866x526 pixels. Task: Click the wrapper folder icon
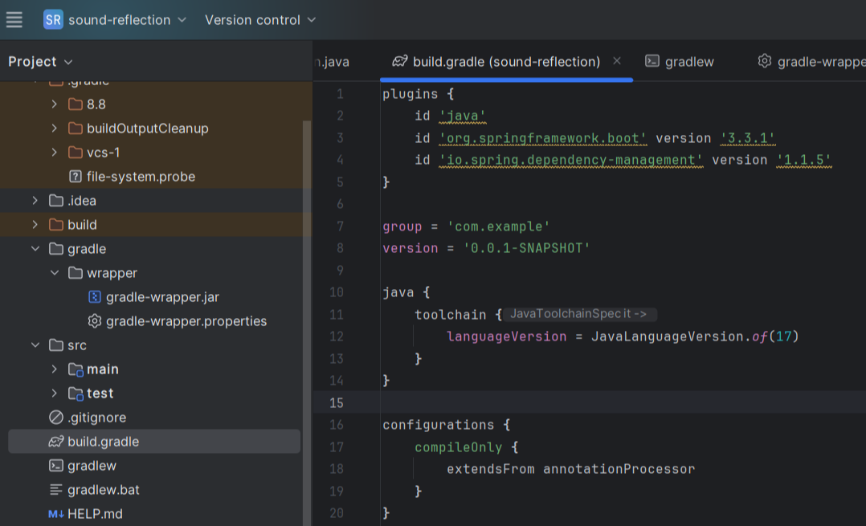[x=76, y=273]
